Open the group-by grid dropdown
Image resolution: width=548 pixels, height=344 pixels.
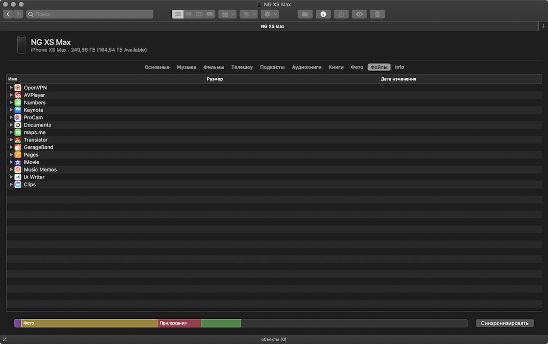point(227,14)
